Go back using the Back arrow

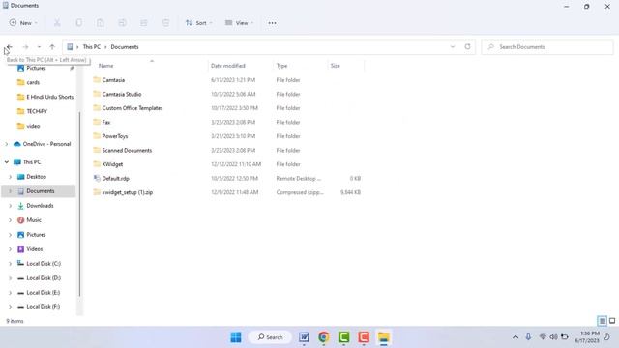click(x=10, y=47)
